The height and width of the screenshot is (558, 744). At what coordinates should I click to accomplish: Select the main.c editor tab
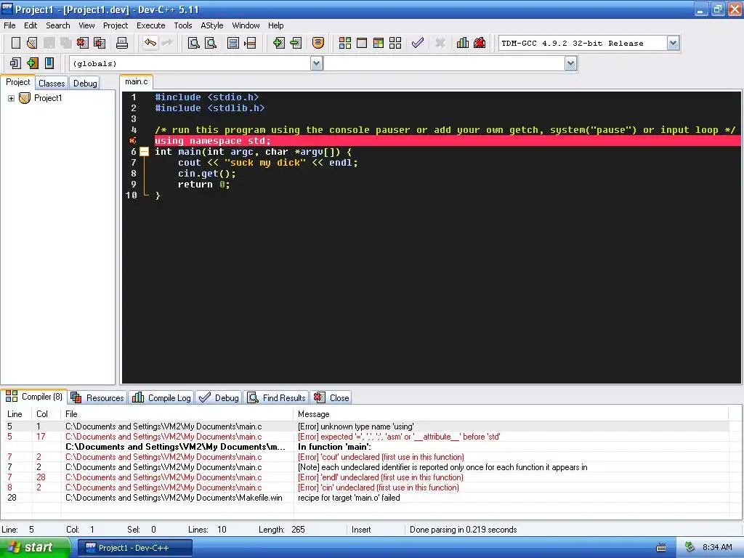[136, 82]
